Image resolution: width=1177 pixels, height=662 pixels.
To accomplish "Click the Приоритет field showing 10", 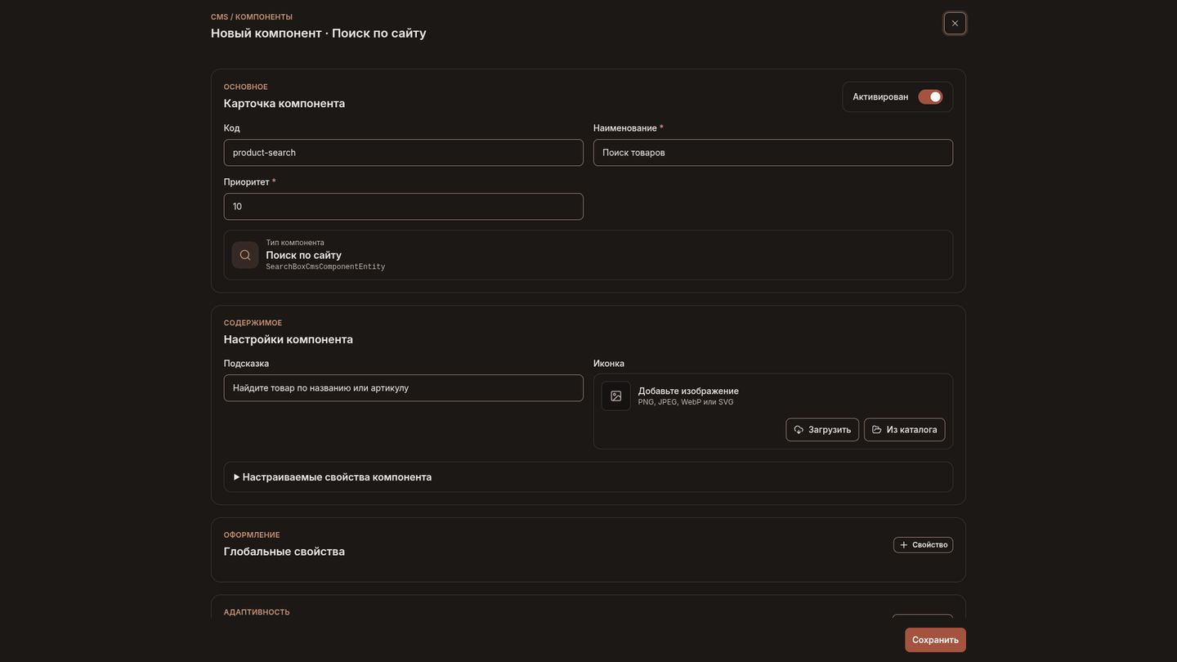I will 404,207.
